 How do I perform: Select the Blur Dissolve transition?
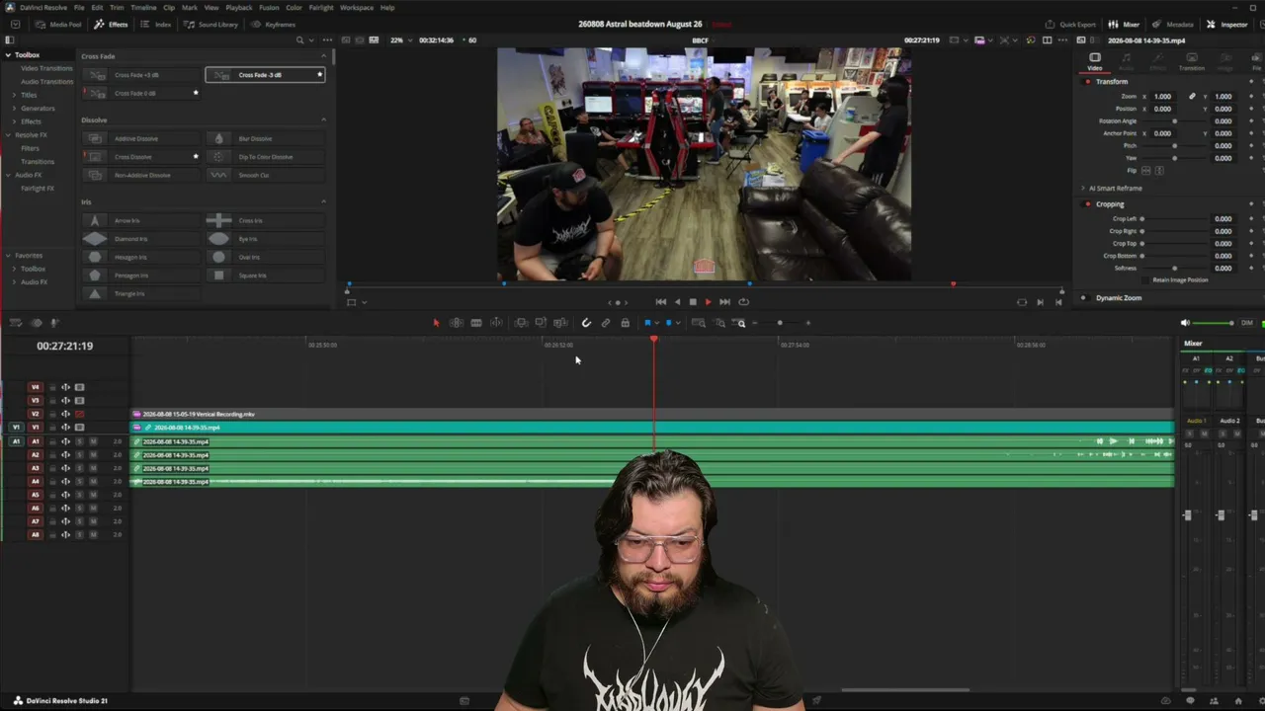[265, 138]
